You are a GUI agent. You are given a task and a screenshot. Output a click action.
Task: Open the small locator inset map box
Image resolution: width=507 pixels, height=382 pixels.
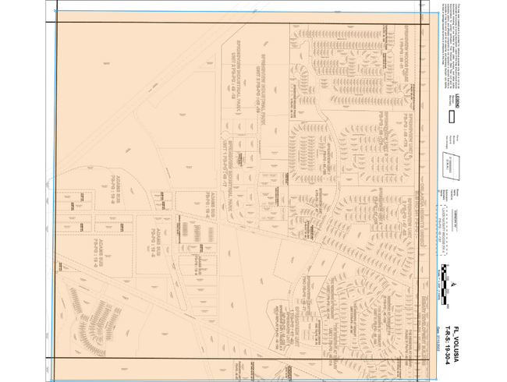point(452,165)
